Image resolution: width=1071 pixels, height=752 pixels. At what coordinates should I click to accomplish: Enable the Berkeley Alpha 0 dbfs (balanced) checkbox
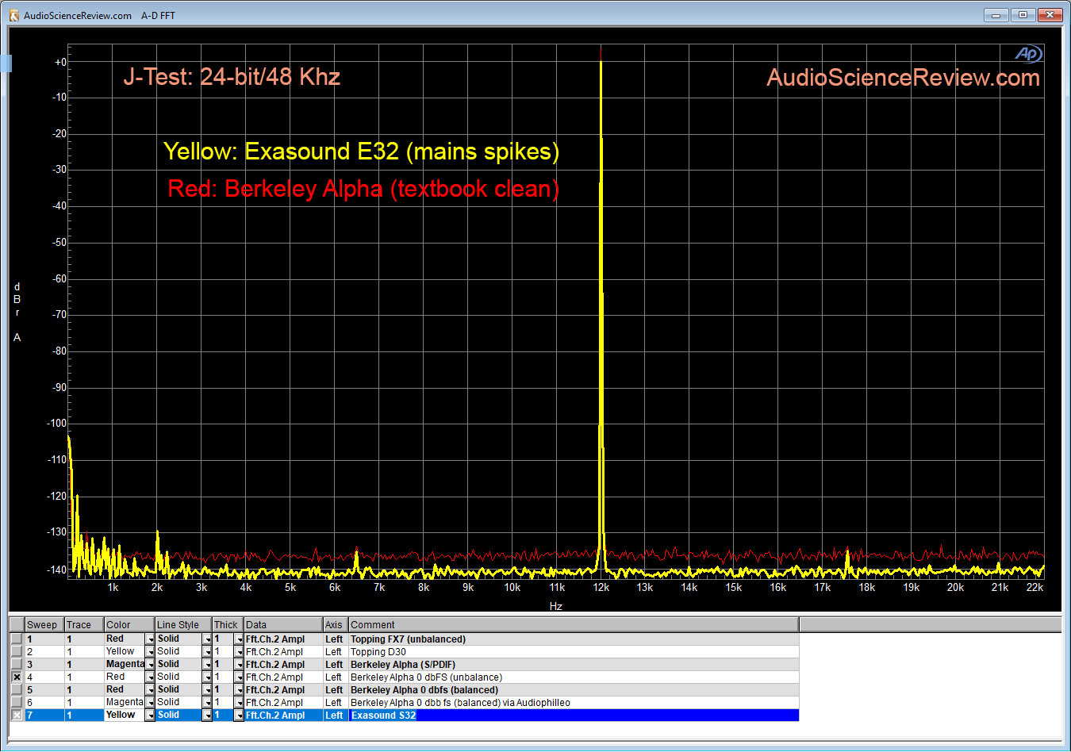[x=16, y=689]
